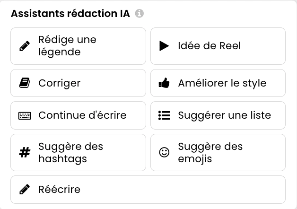Open the "Idée de Reel" assistant
297x209 pixels.
point(210,46)
